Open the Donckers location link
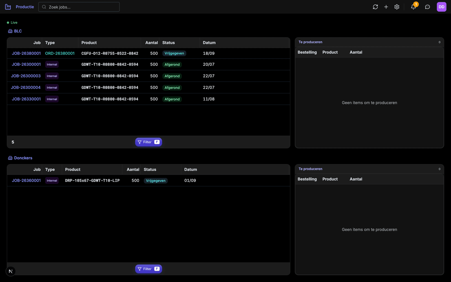The width and height of the screenshot is (451, 282). click(23, 158)
